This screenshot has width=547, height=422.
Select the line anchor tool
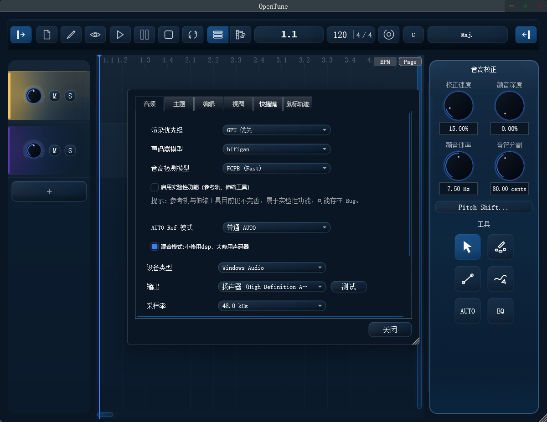coord(468,279)
